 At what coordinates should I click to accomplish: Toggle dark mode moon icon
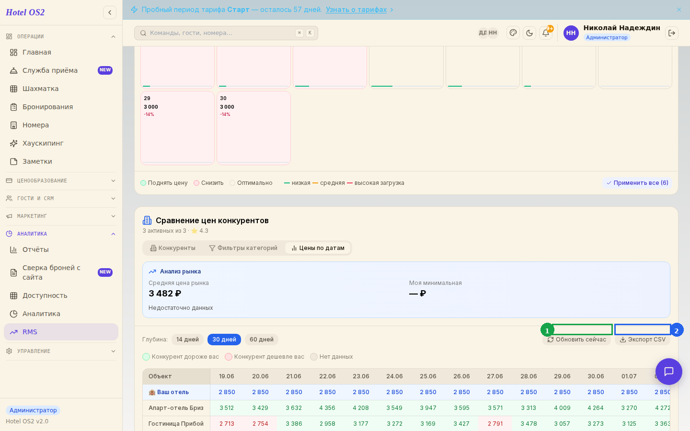coord(529,33)
